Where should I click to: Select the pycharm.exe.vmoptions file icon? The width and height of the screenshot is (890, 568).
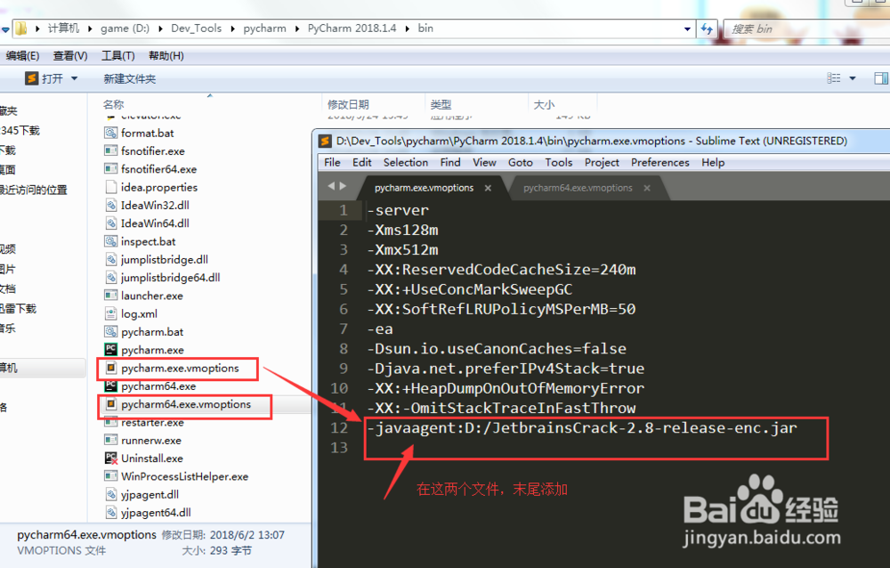pos(110,368)
